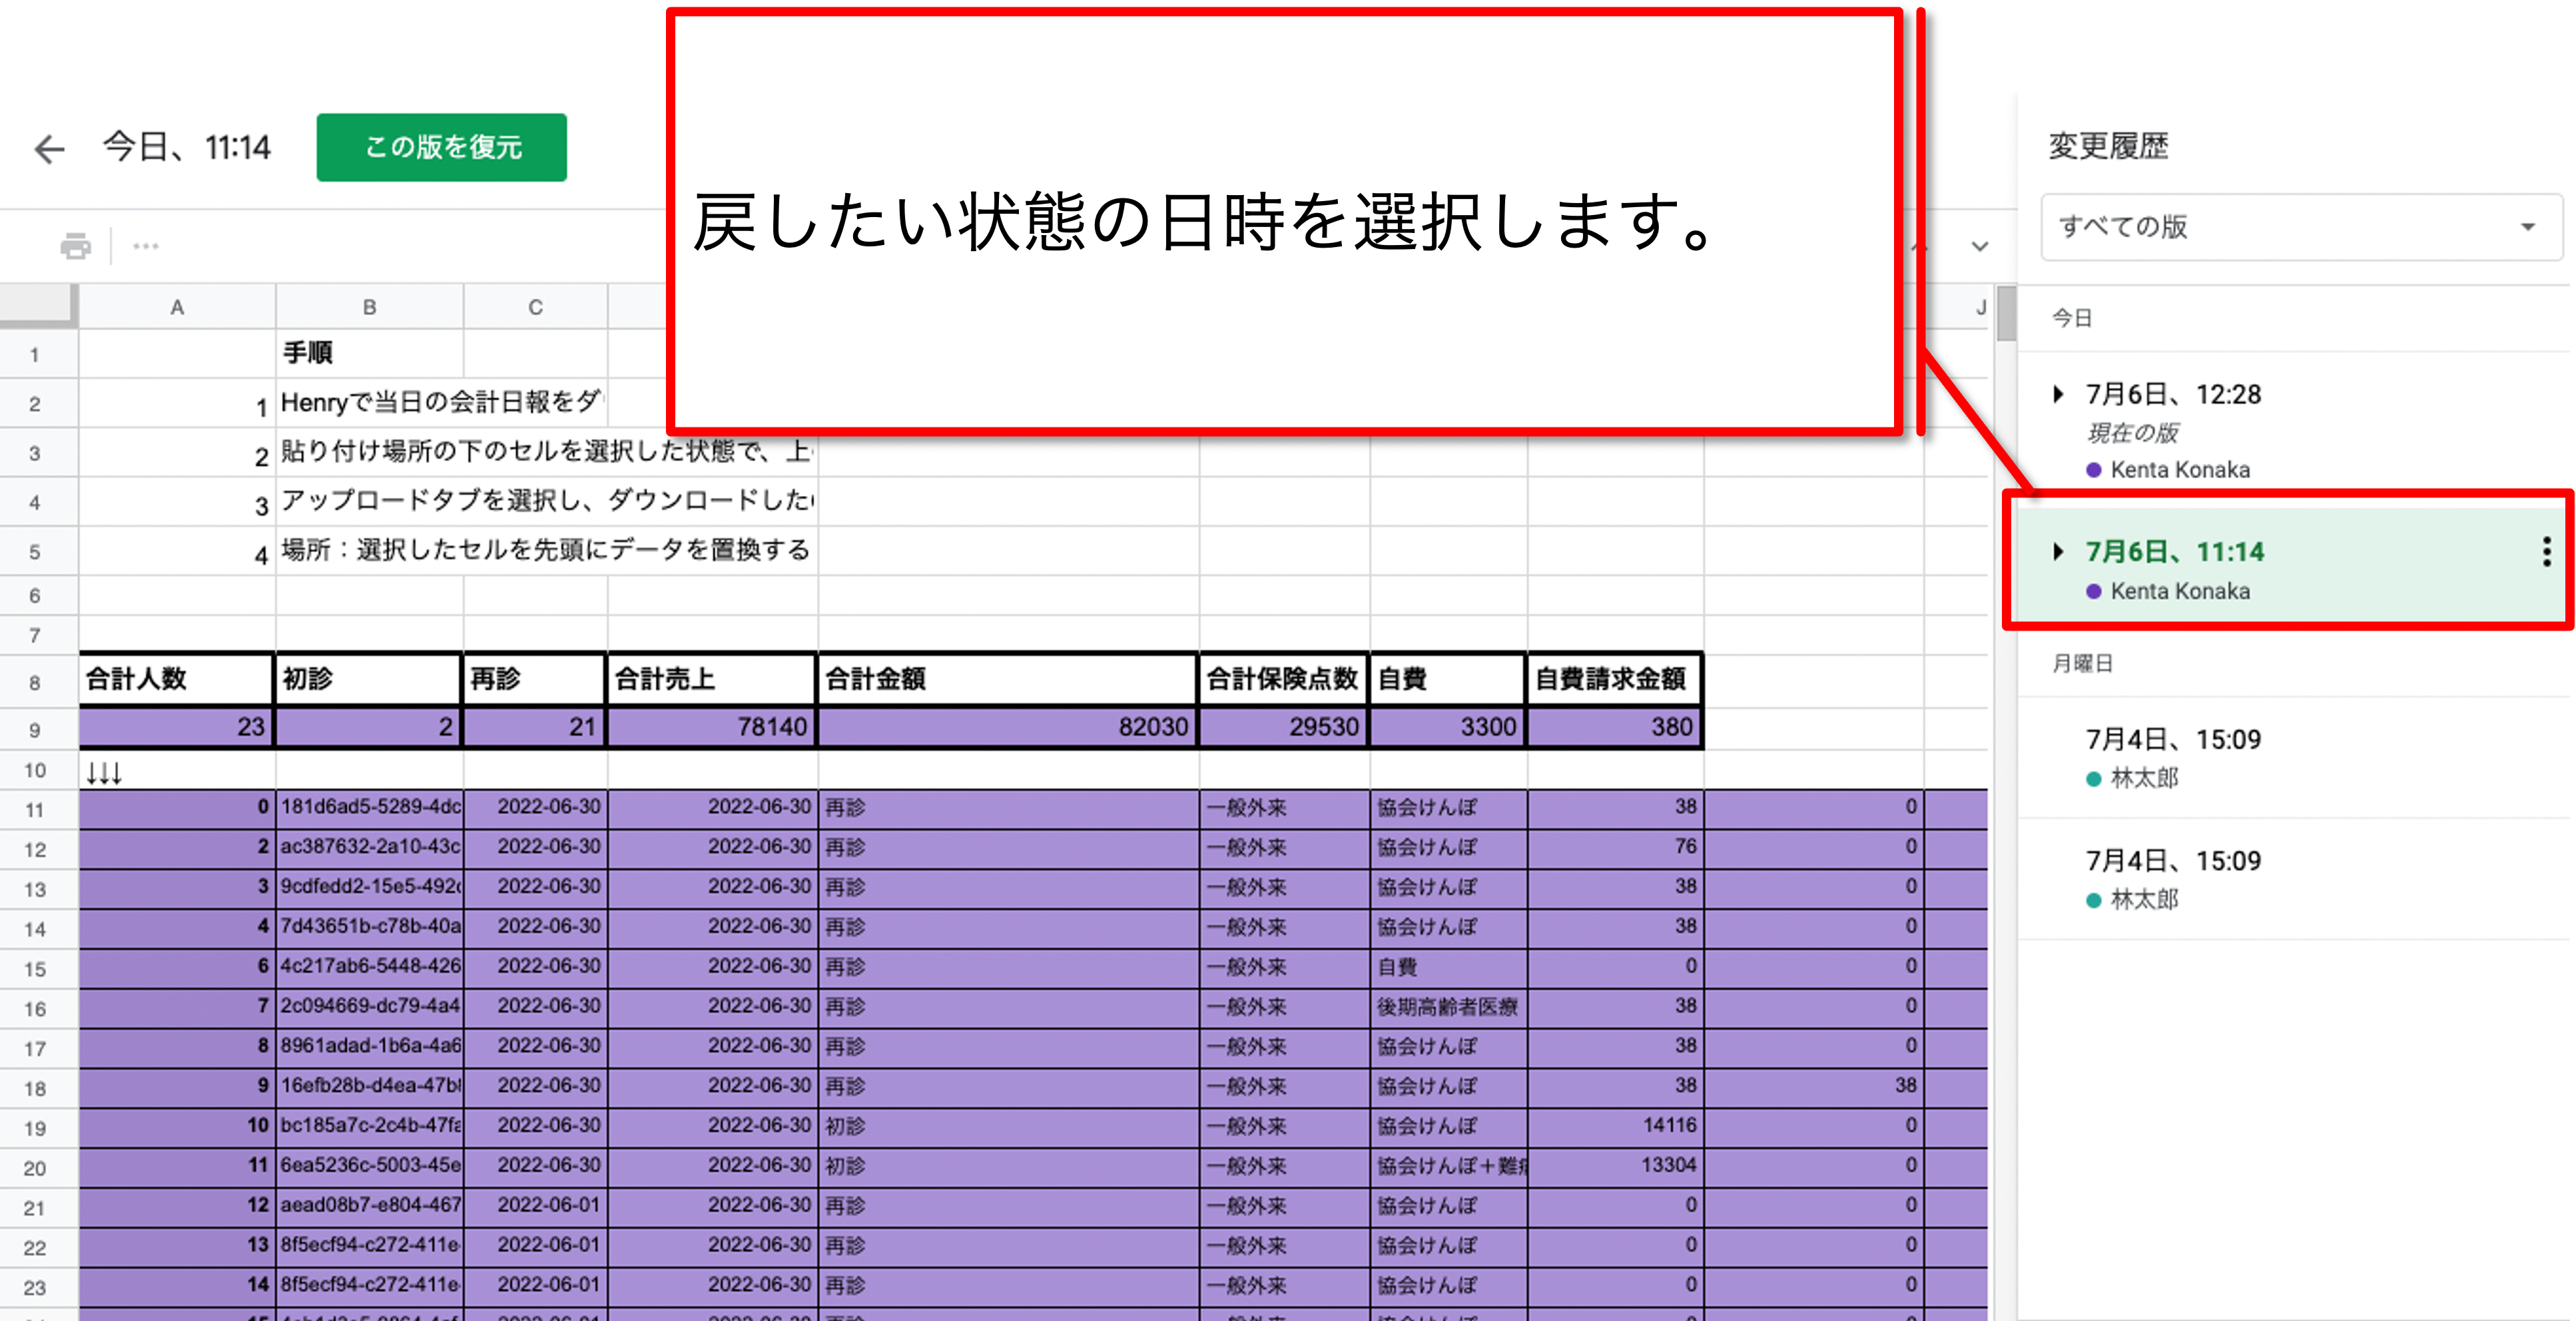The image size is (2576, 1321).
Task: Expand the 7月6日 11:14 version entry
Action: [x=2058, y=551]
